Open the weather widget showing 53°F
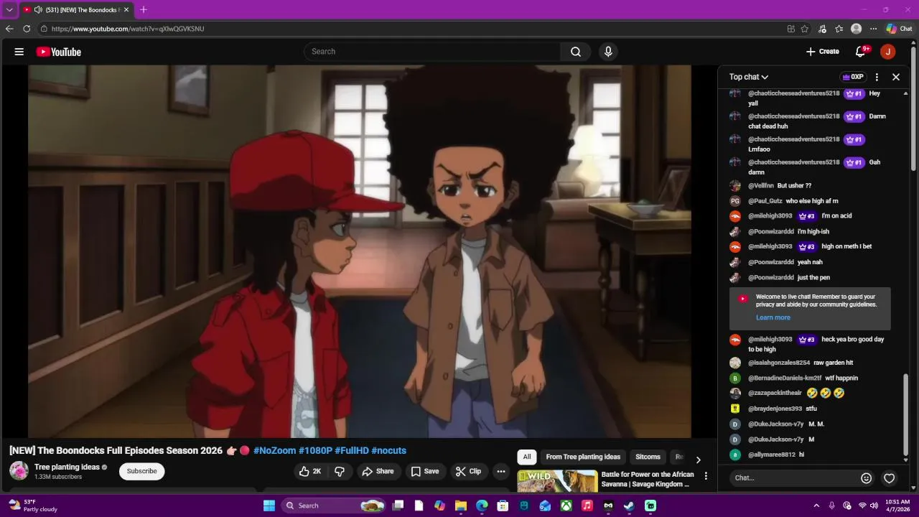The image size is (919, 517). [x=32, y=506]
